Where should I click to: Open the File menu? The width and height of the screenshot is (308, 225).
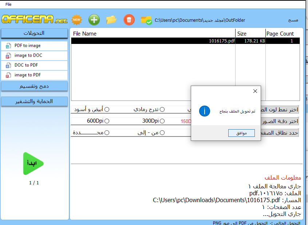tap(8, 4)
